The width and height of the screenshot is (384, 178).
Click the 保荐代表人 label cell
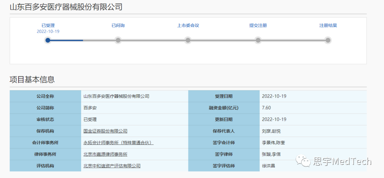(224, 131)
